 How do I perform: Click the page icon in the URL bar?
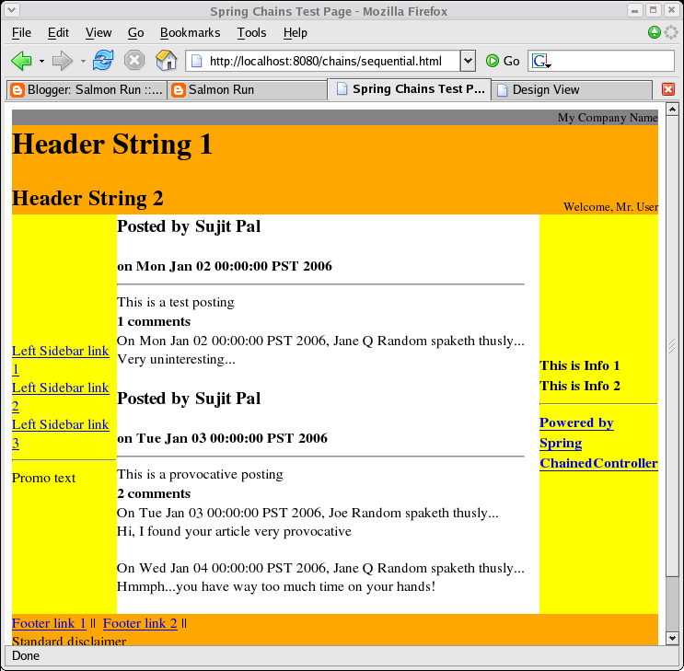197,61
